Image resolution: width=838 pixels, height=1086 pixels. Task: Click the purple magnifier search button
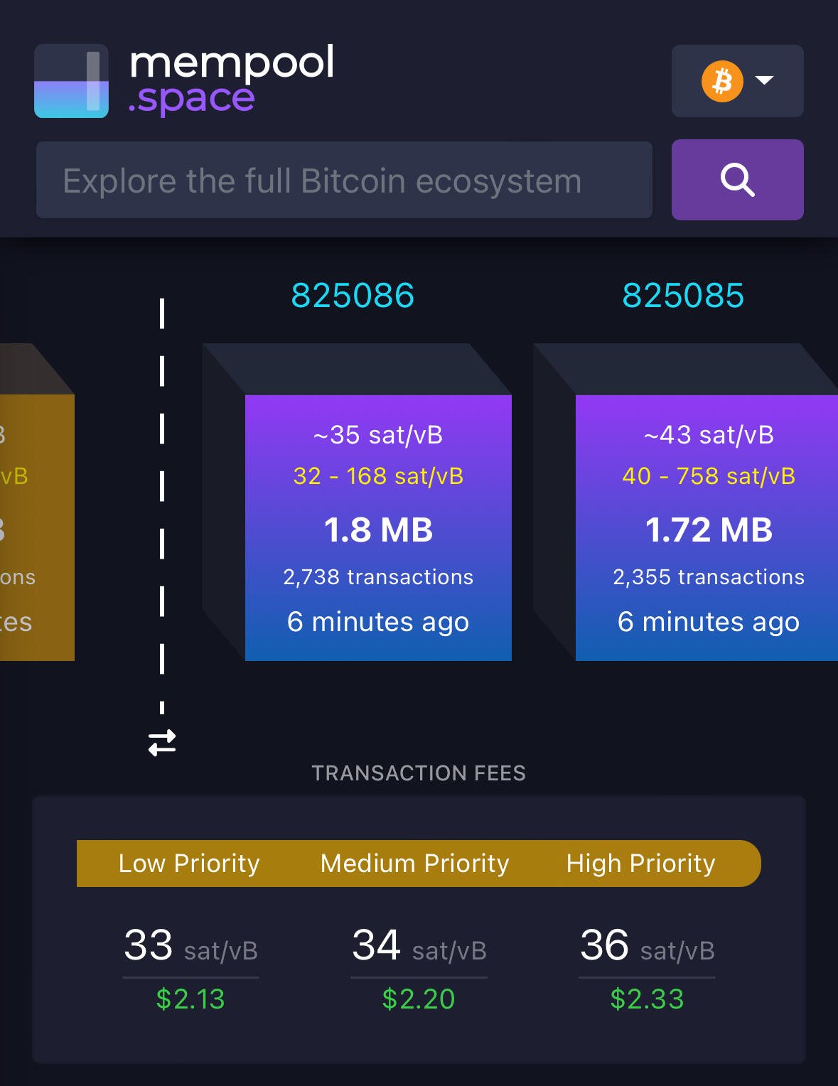click(738, 180)
